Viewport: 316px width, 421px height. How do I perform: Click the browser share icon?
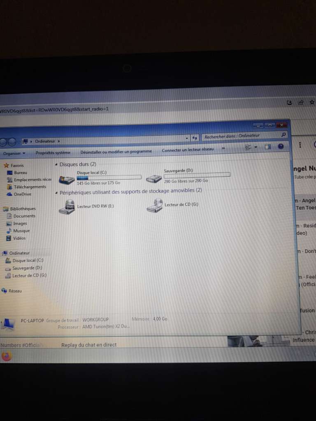(301, 102)
